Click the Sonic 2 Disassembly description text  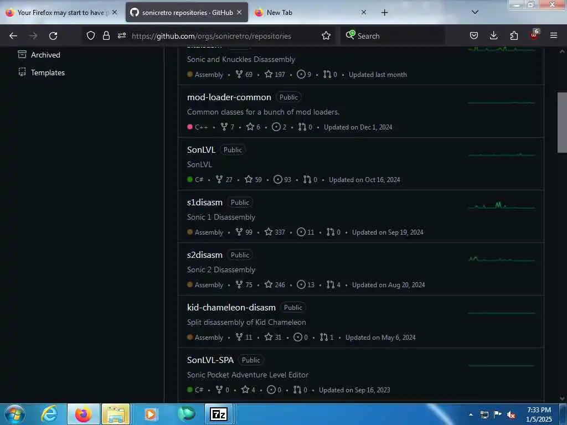click(x=221, y=269)
